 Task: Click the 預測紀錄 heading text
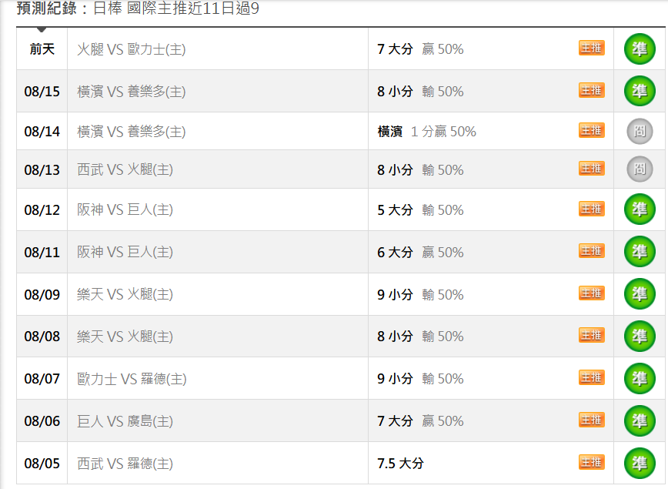tap(47, 8)
